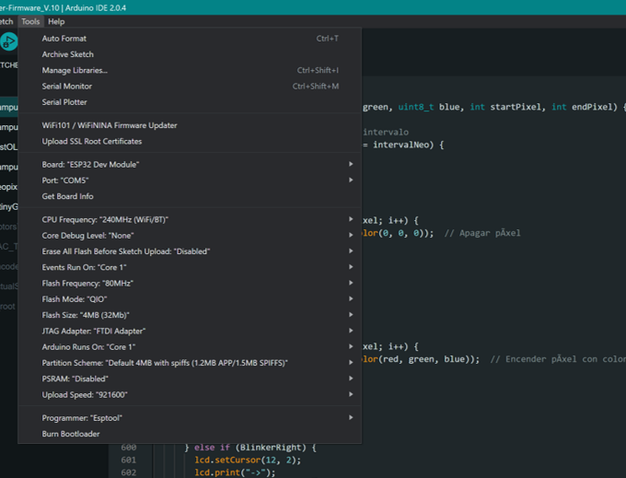
Task: Open Serial Plotter
Action: pos(190,102)
